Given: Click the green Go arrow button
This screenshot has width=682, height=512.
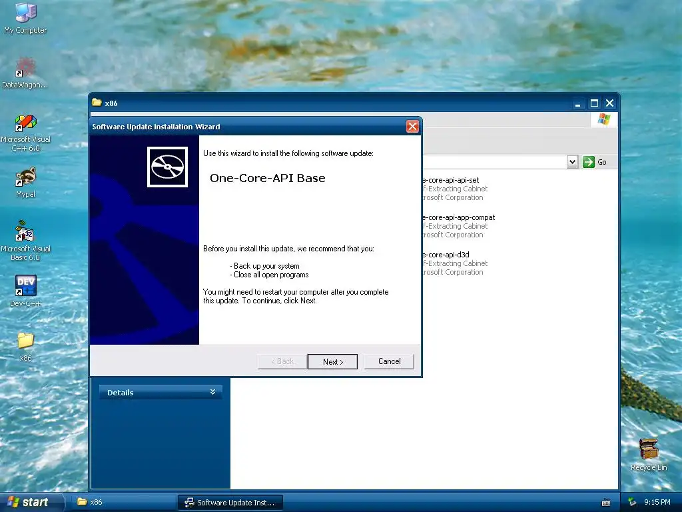Looking at the screenshot, I should point(589,162).
